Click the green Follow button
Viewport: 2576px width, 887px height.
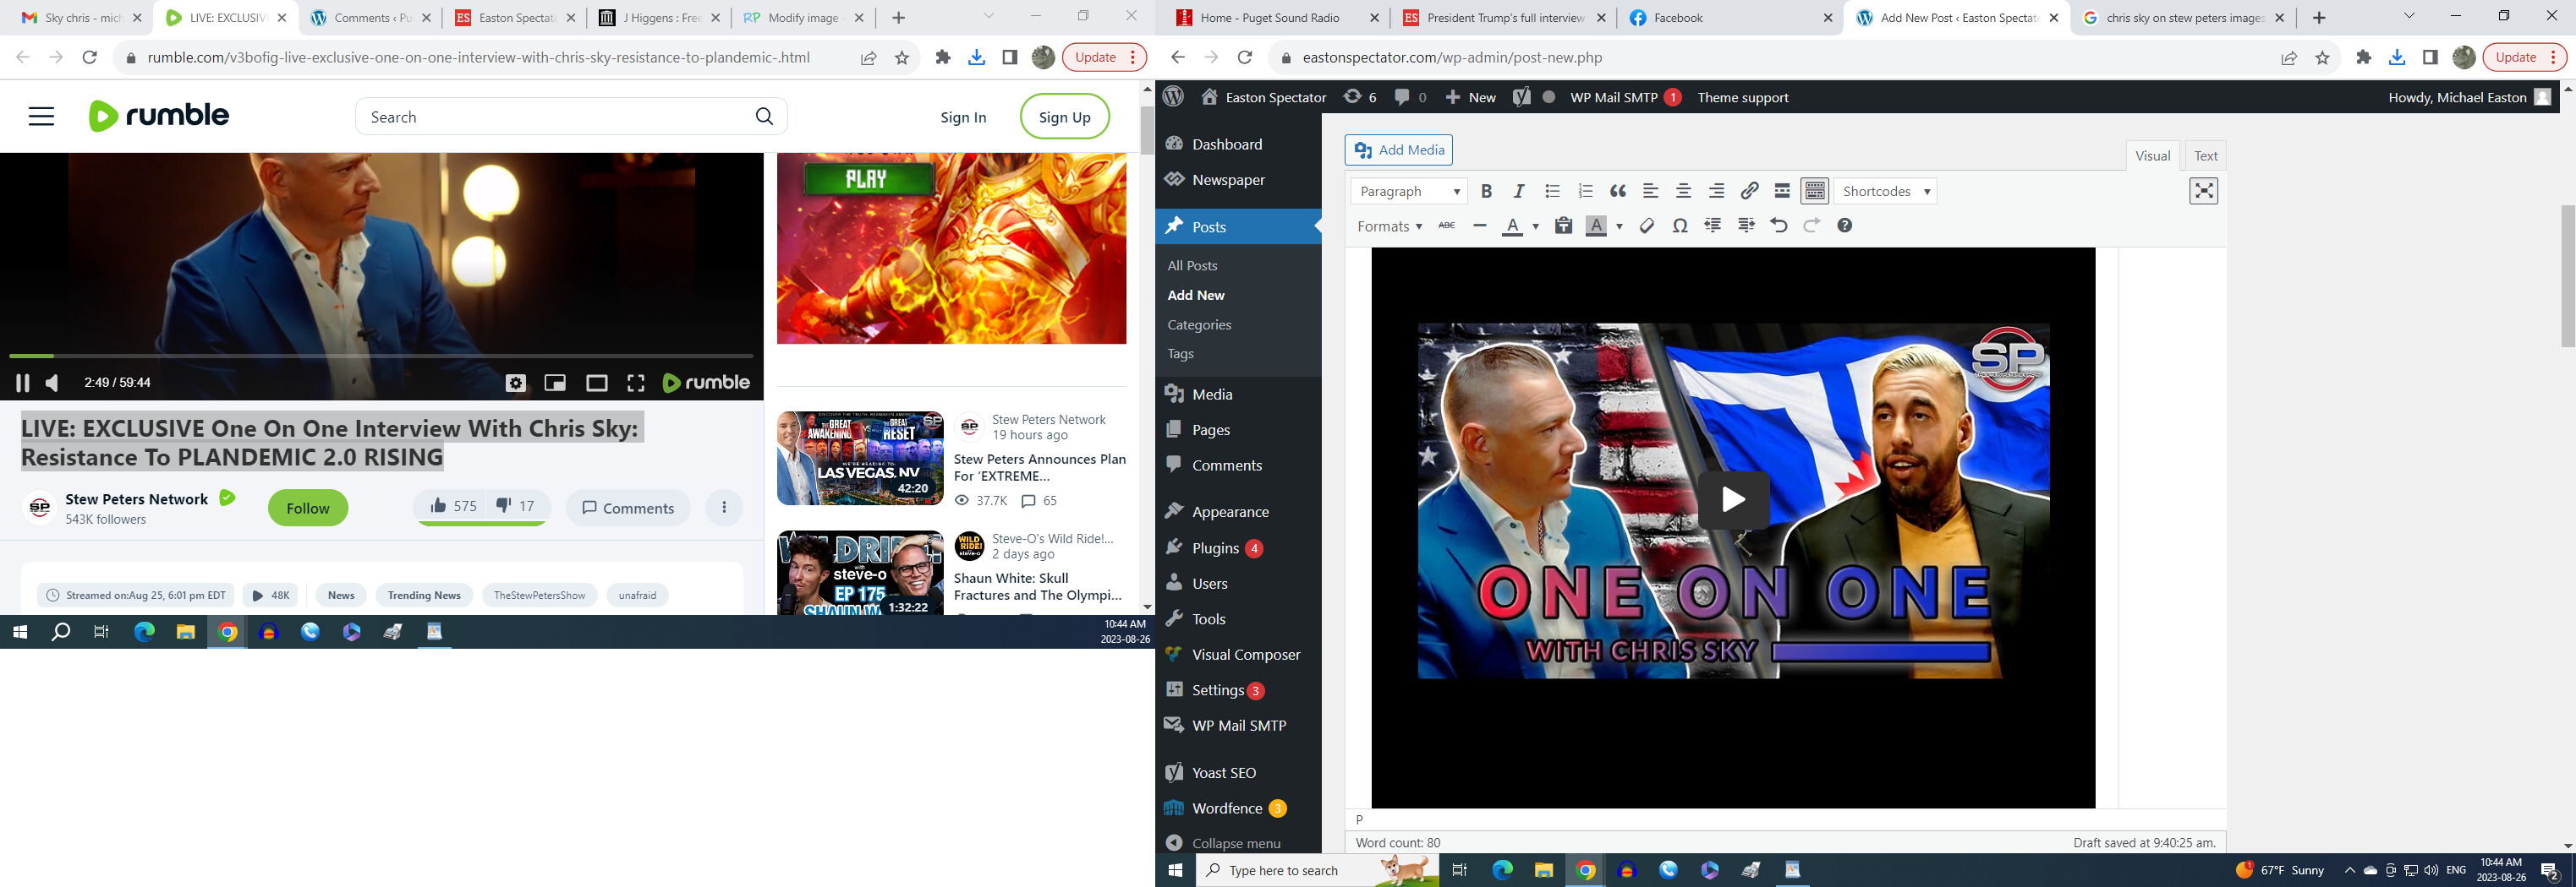pos(308,509)
